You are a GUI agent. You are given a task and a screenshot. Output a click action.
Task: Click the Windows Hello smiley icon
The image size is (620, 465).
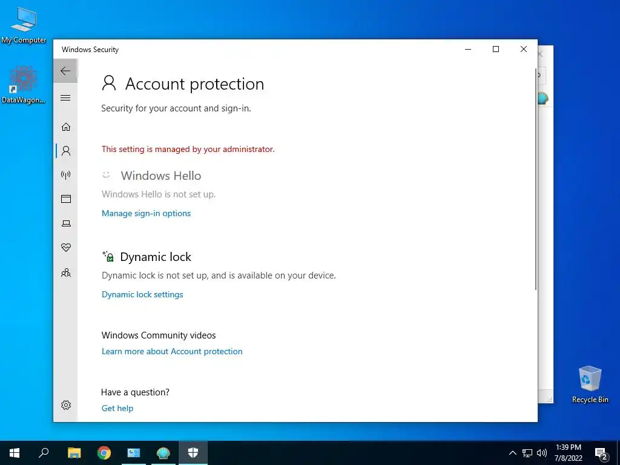click(x=106, y=174)
